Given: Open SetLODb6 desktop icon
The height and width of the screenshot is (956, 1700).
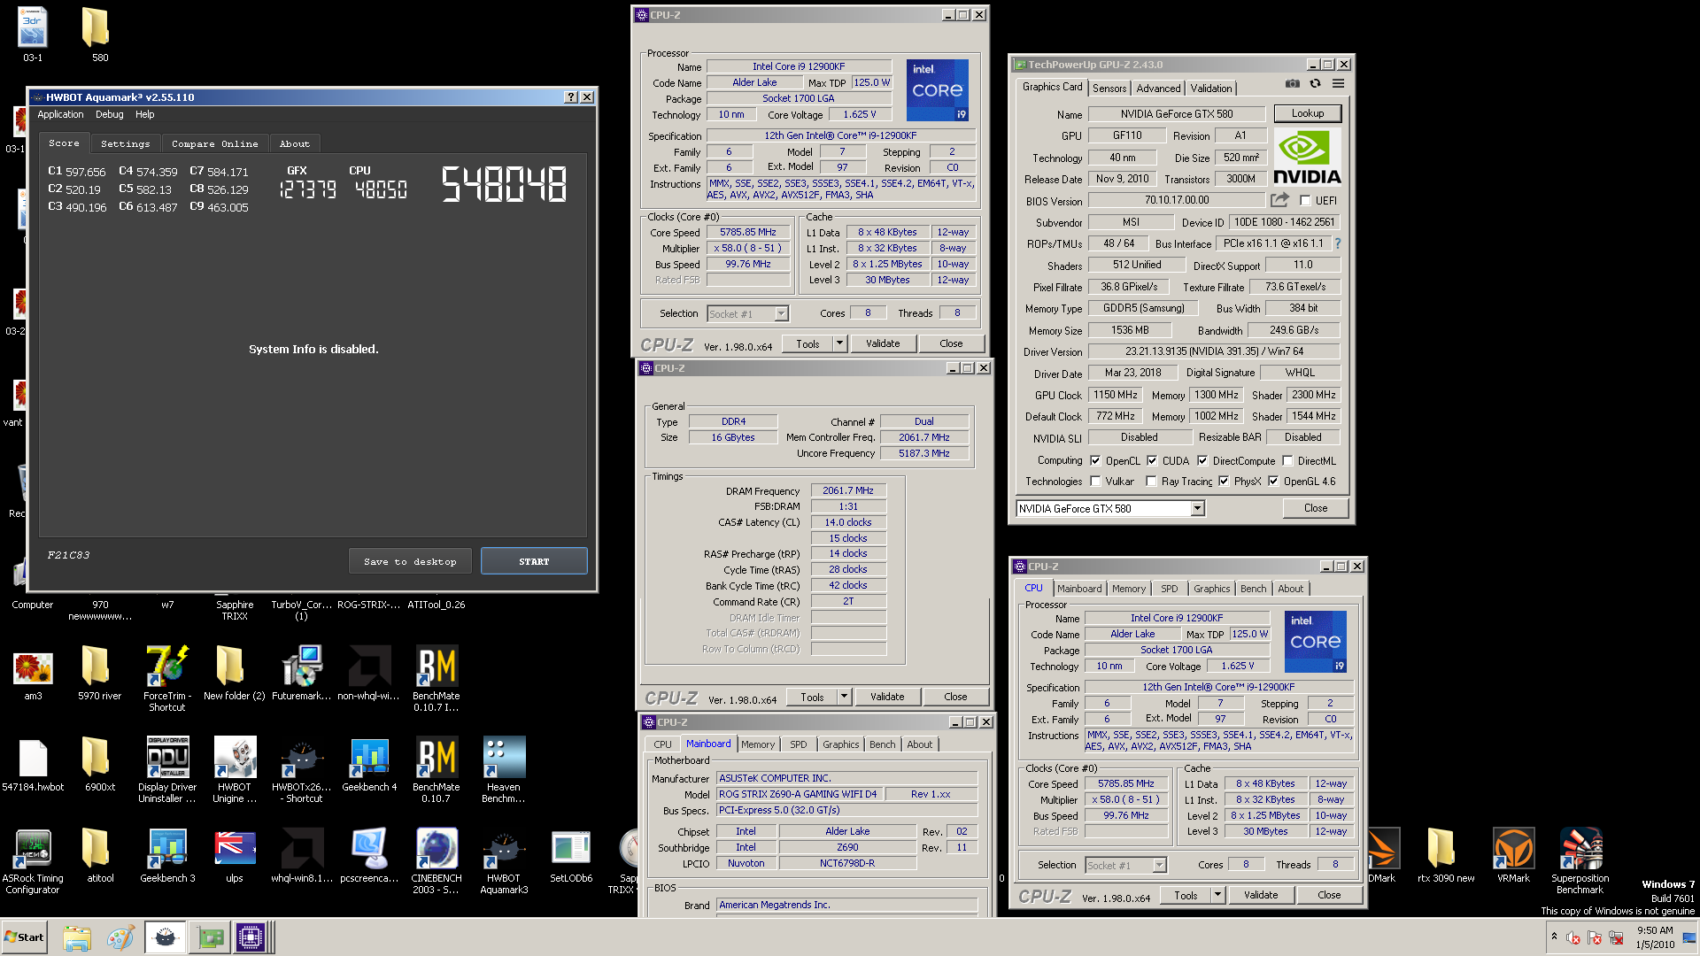Looking at the screenshot, I should click(571, 848).
